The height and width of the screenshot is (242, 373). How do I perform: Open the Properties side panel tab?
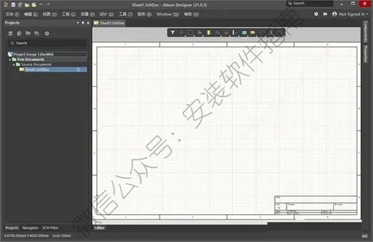point(365,54)
